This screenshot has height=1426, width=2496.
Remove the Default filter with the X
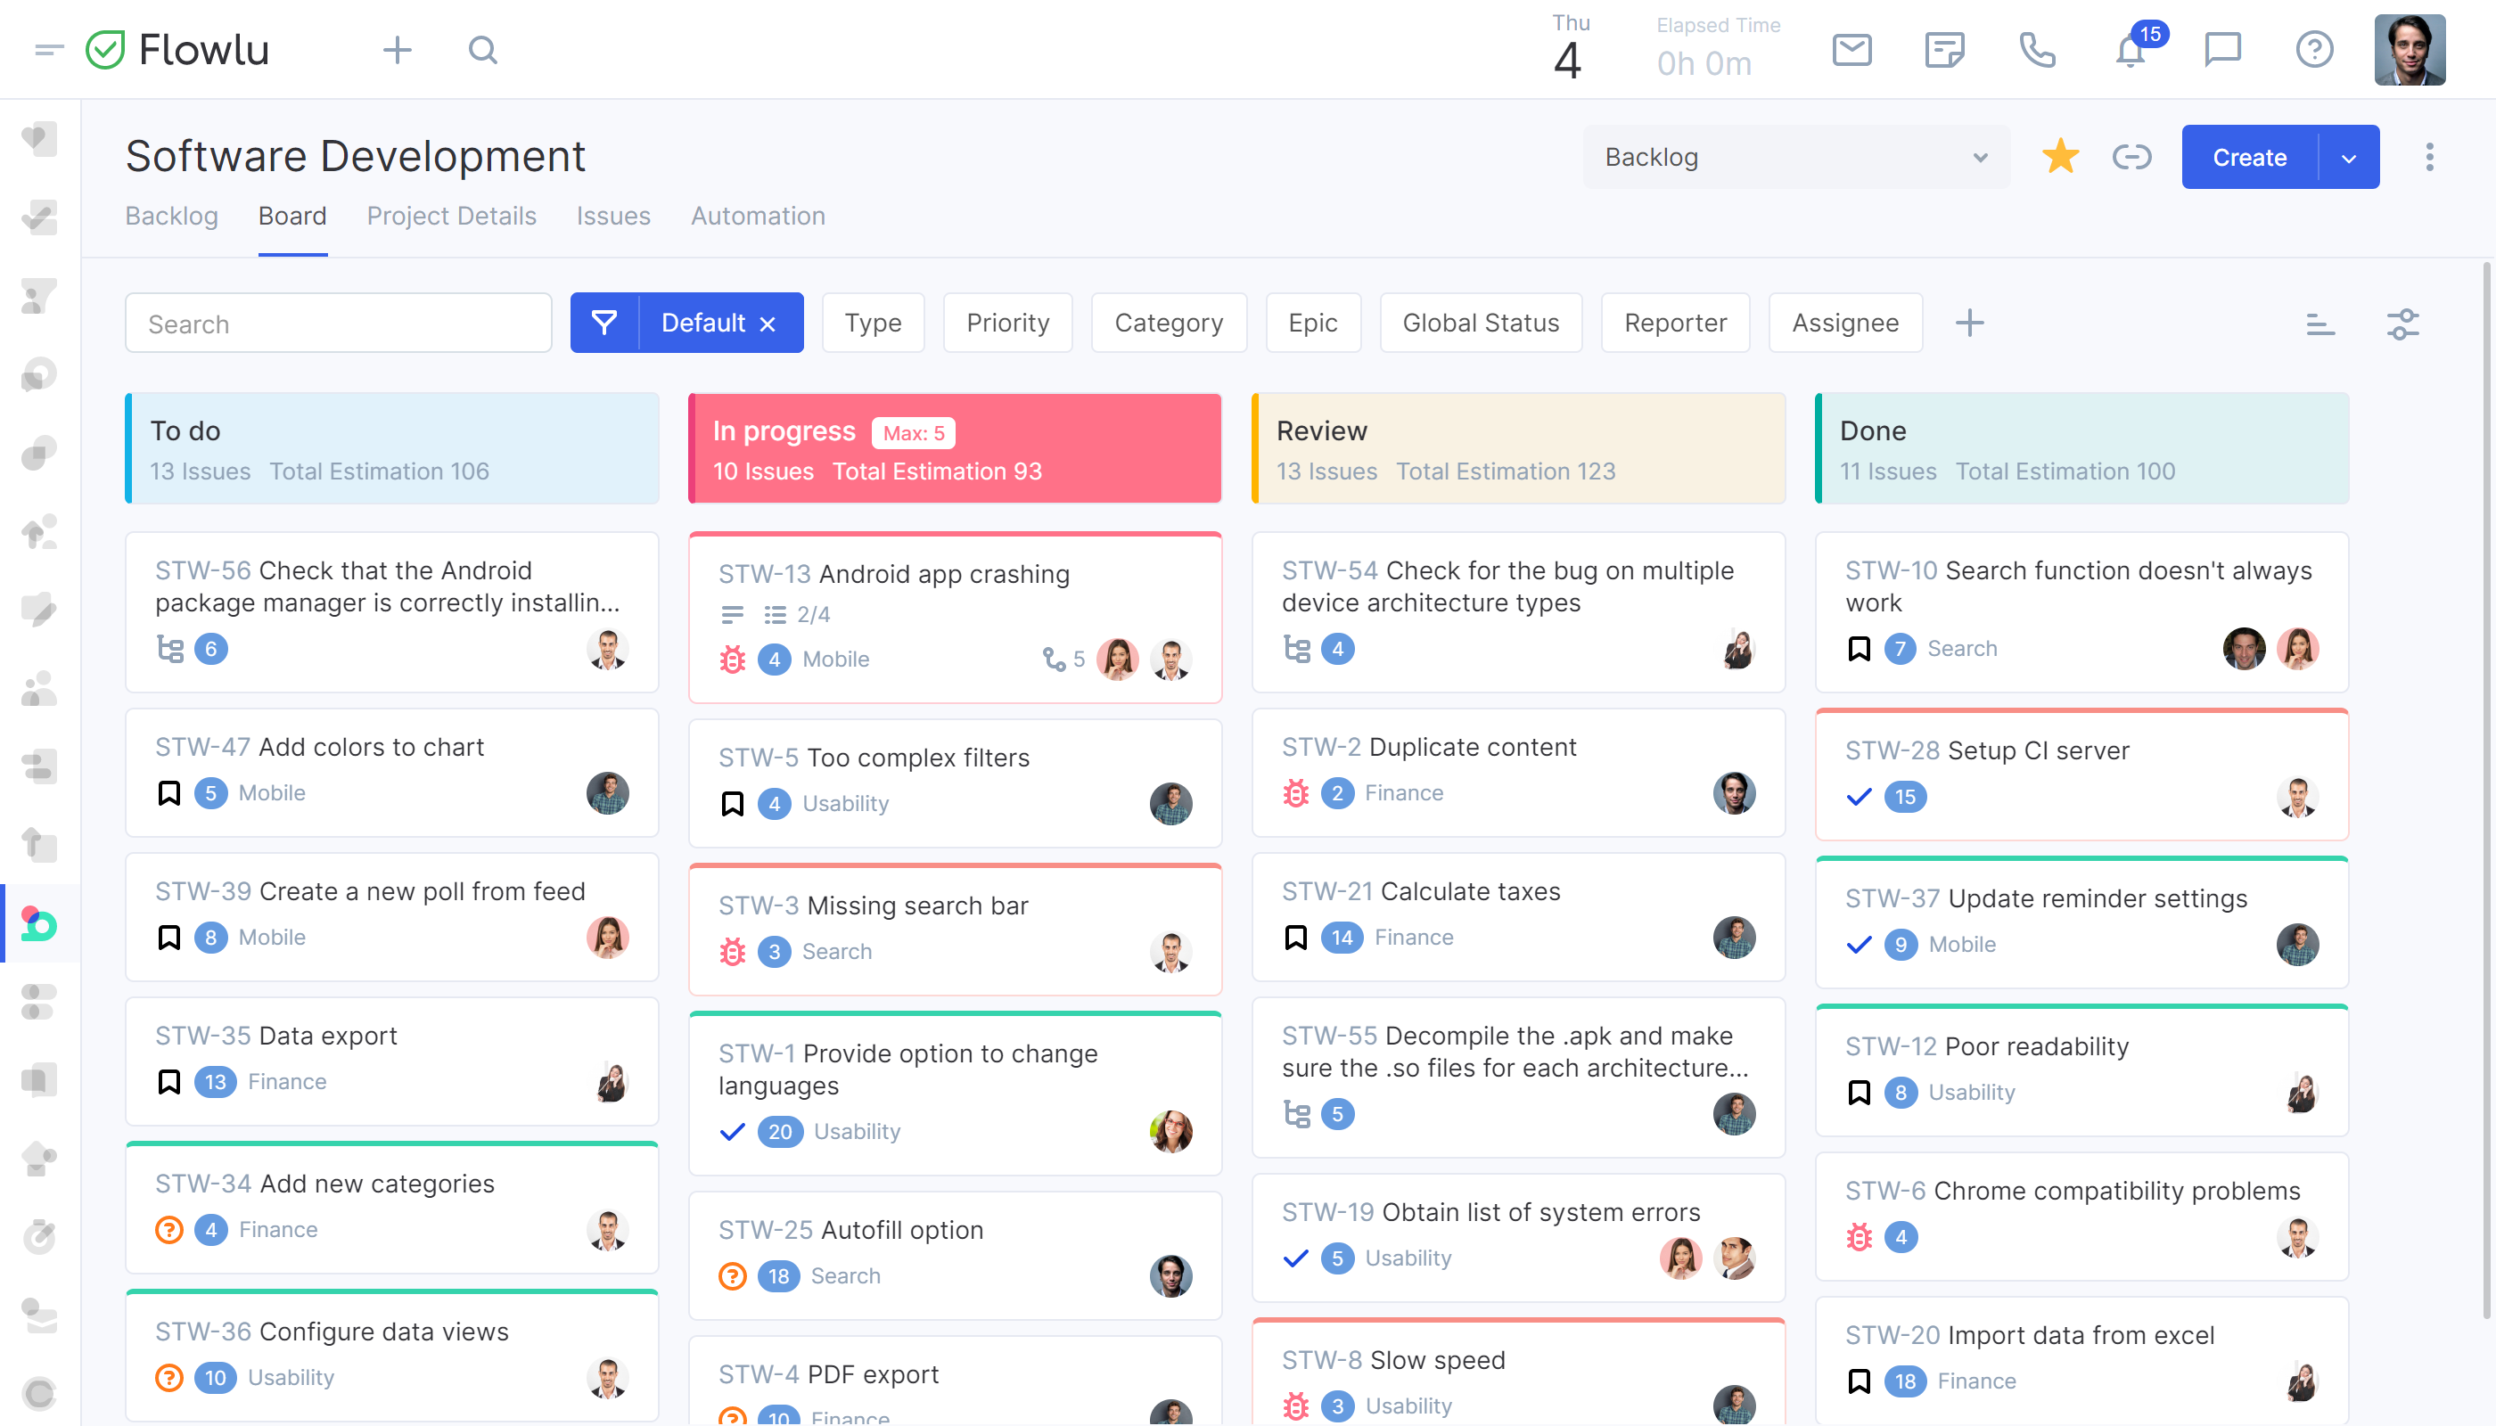point(768,324)
